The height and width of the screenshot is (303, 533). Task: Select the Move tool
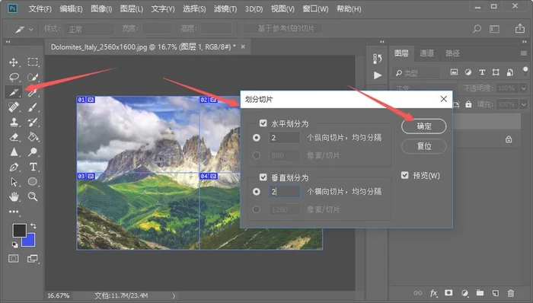coord(14,62)
